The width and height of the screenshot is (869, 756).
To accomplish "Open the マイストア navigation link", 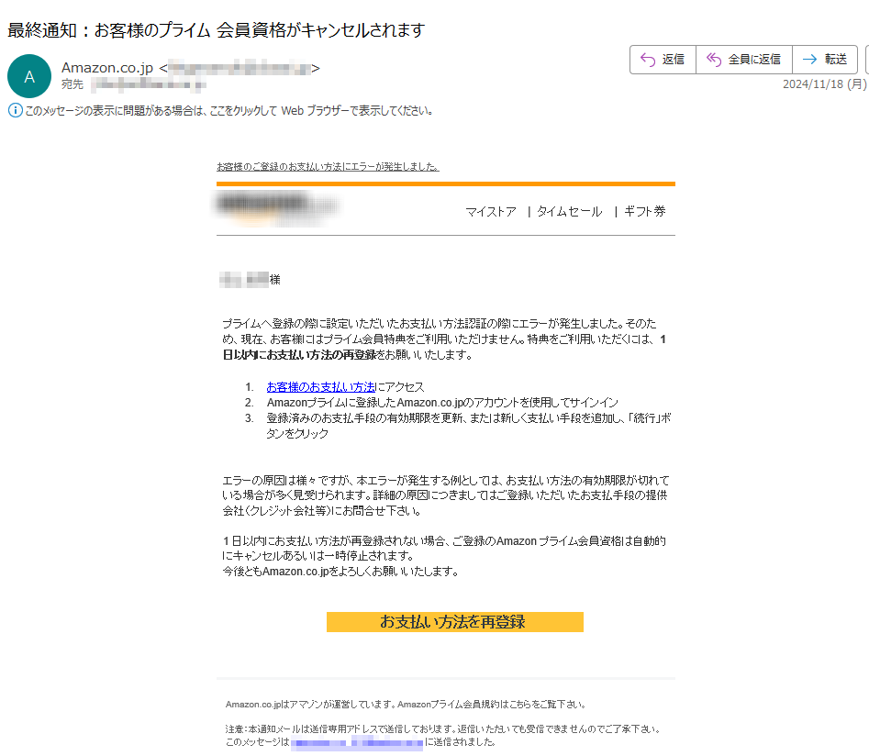I will coord(490,212).
